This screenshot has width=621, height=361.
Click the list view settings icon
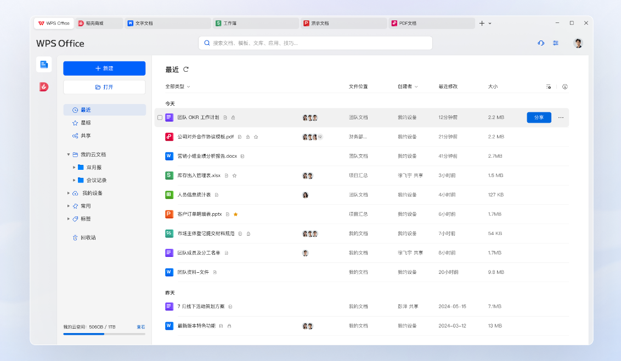pyautogui.click(x=549, y=87)
